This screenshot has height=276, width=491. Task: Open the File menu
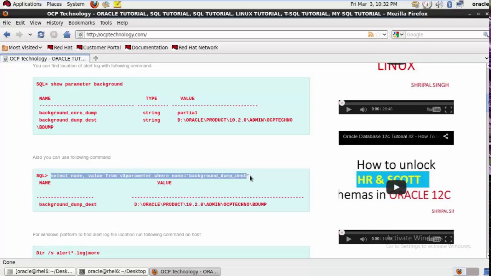pyautogui.click(x=7, y=23)
